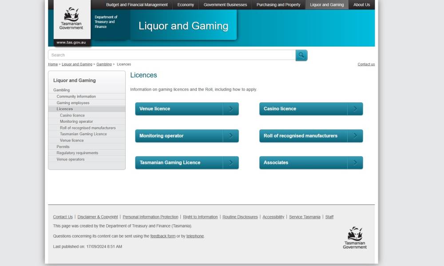Click the magnifying glass search icon
This screenshot has height=266, width=444.
pos(301,55)
